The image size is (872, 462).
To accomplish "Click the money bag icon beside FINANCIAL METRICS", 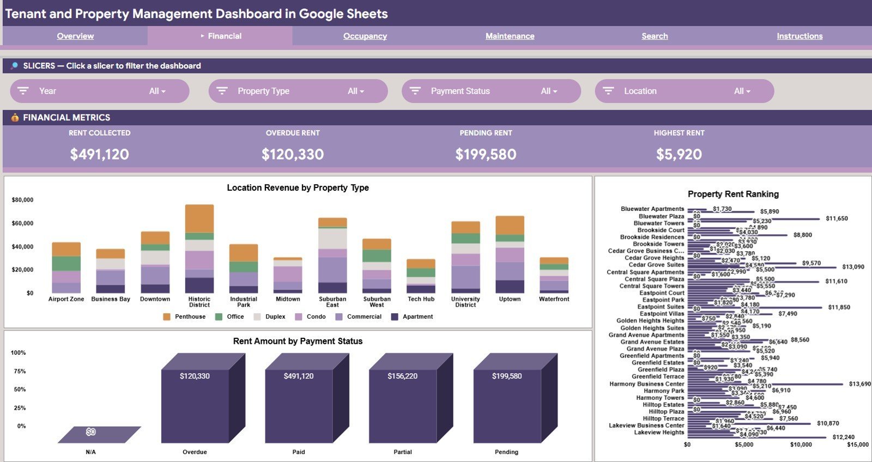I will [15, 117].
